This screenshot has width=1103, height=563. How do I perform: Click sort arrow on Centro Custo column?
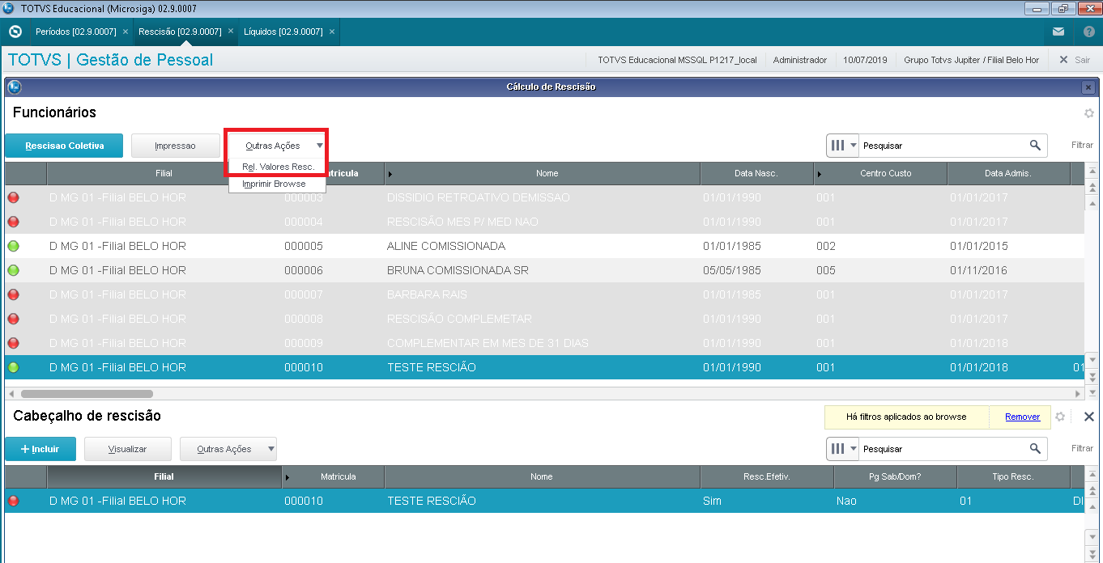point(820,174)
